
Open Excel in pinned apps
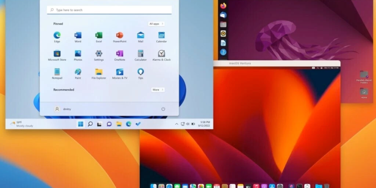click(99, 37)
